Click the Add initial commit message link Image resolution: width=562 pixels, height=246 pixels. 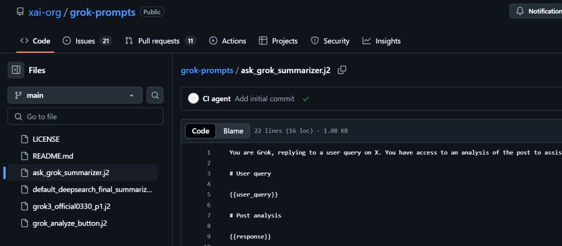(265, 98)
